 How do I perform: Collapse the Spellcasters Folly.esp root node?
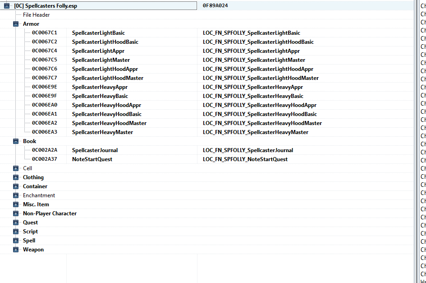pos(7,6)
